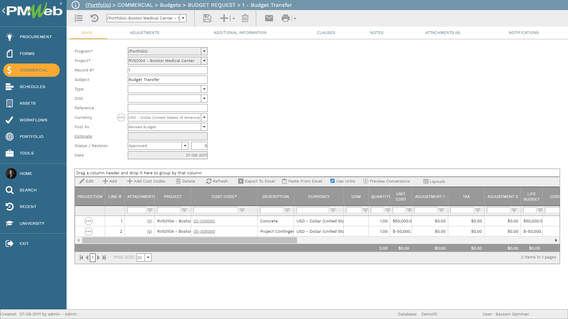
Task: Click the print icon
Action: (x=285, y=18)
